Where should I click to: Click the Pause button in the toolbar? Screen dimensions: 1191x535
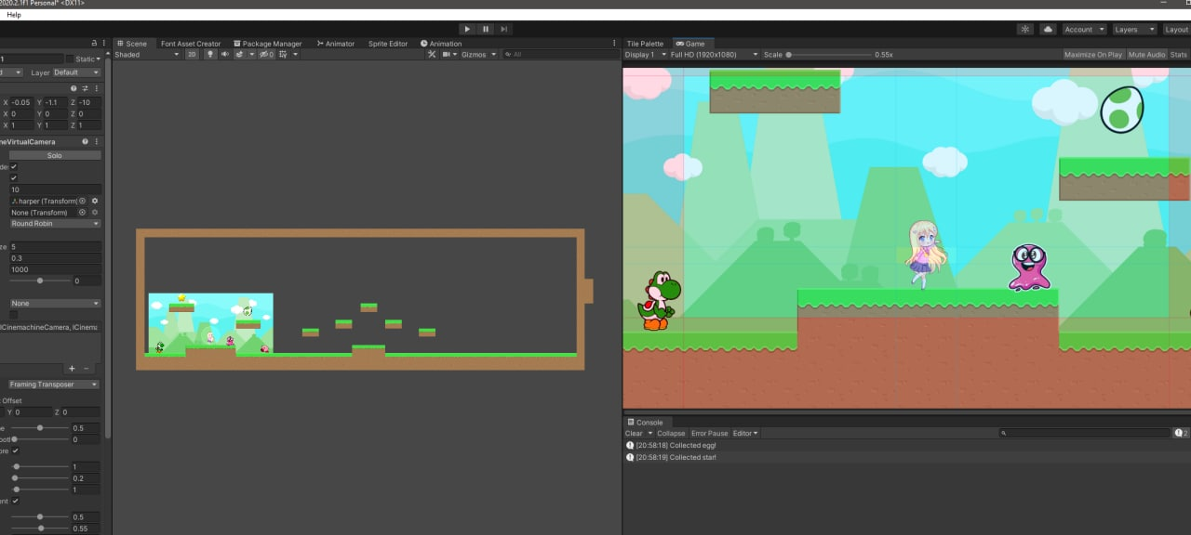(486, 29)
